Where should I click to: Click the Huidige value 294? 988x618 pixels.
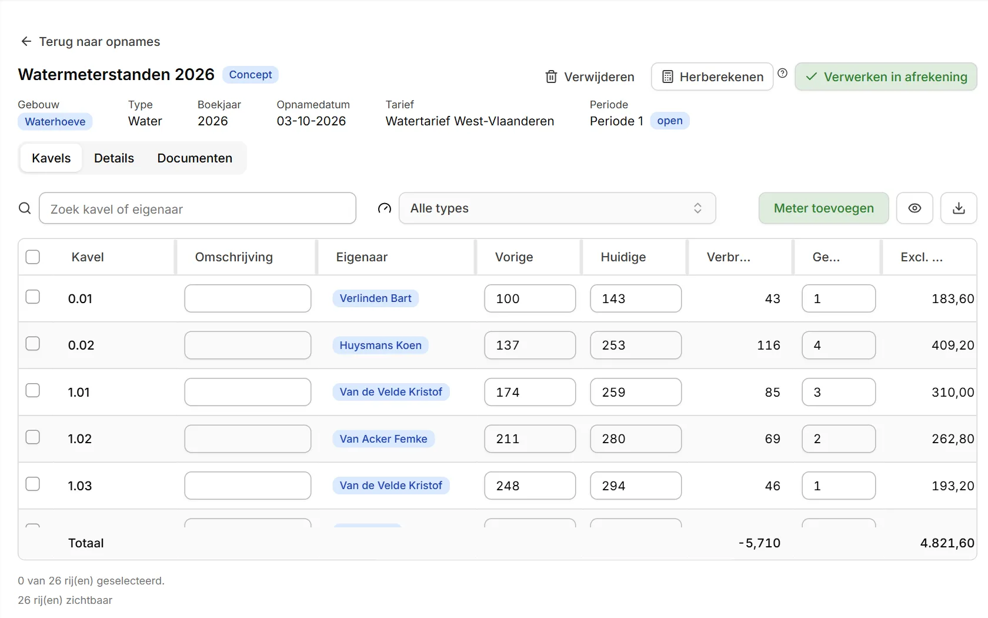tap(636, 486)
